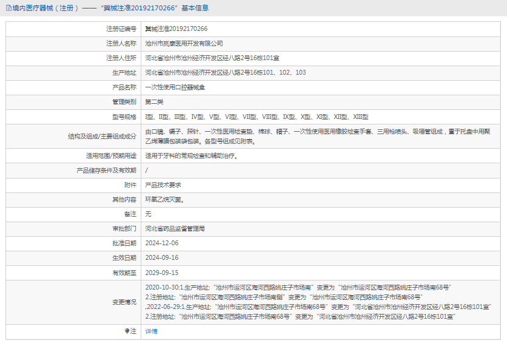Select 环氧乙烷灭菌 text
Image resolution: width=507 pixels, height=343 pixels.
tap(165, 200)
